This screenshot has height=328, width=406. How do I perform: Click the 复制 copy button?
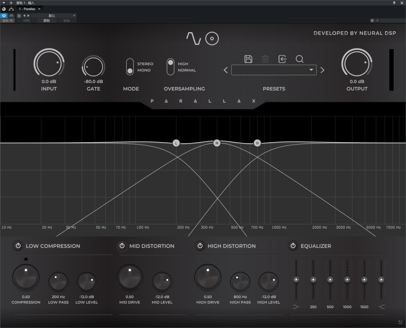(x=47, y=21)
